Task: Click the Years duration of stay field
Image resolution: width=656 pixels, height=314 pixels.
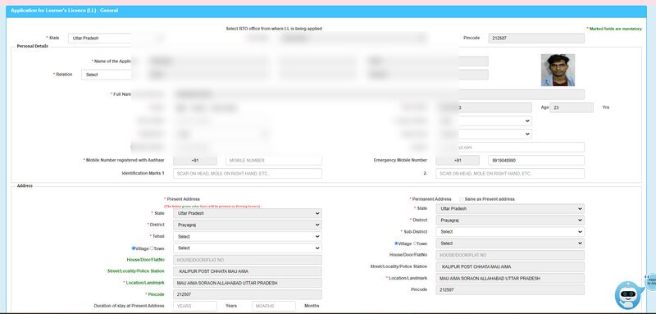Action: pyautogui.click(x=195, y=307)
